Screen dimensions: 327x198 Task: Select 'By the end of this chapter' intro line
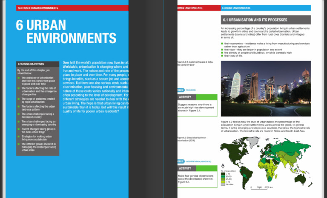pos(34,72)
